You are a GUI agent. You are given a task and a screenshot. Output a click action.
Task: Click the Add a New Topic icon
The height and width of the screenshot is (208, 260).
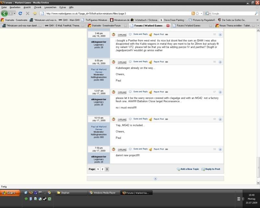tap(178, 169)
